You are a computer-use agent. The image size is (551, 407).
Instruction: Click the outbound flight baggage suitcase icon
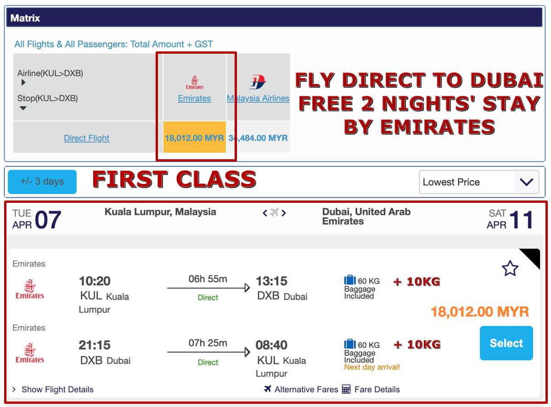350,280
